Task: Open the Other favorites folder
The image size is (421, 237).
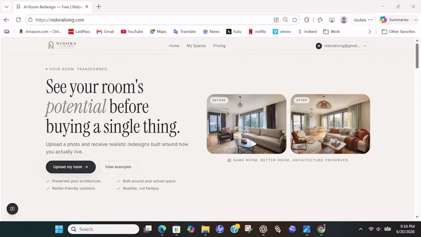Action: tap(398, 31)
